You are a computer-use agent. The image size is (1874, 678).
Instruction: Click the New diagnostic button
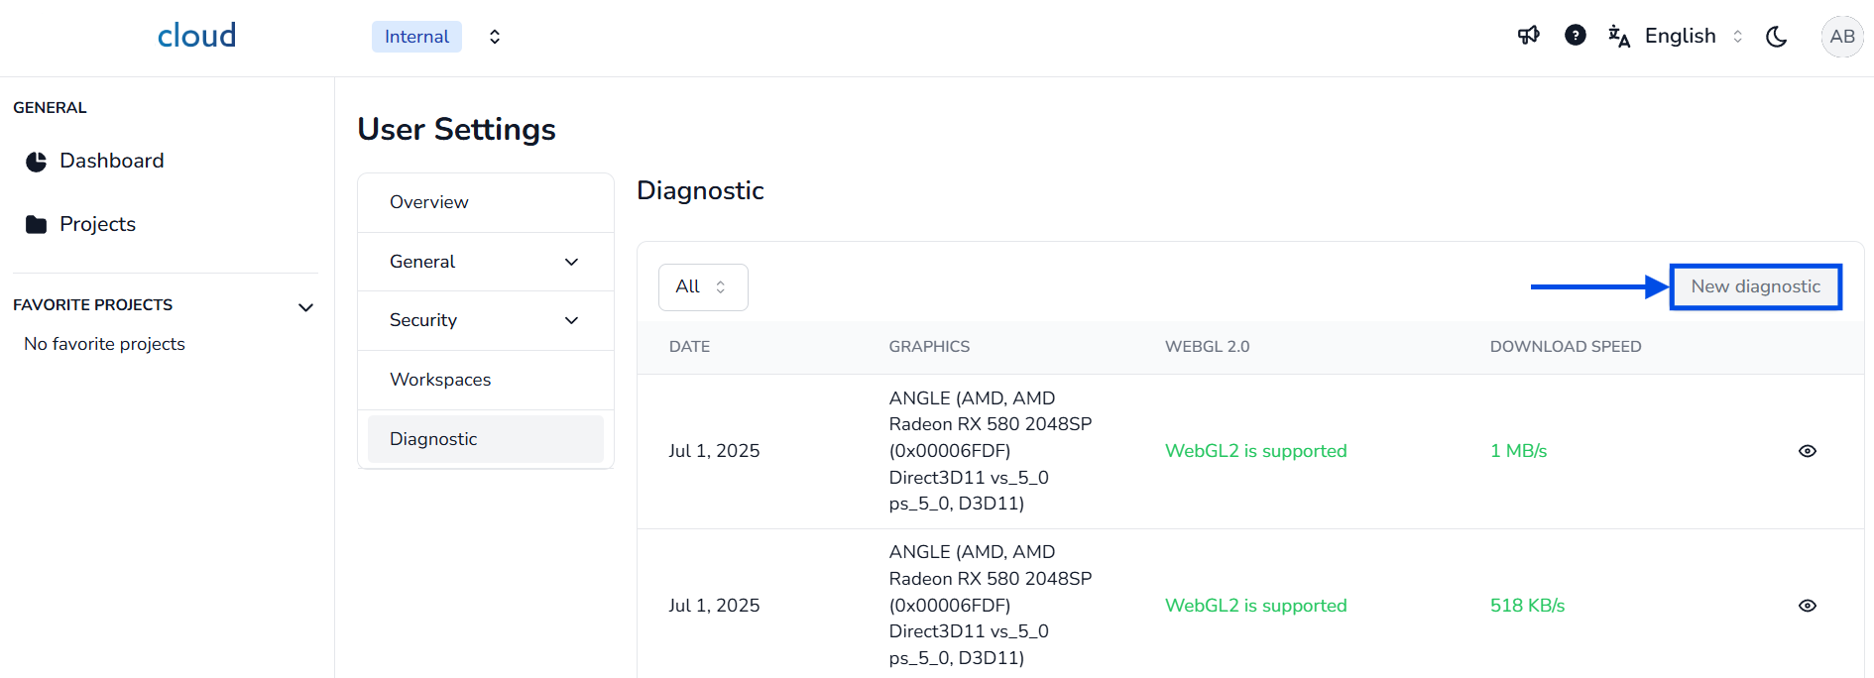[x=1755, y=286]
